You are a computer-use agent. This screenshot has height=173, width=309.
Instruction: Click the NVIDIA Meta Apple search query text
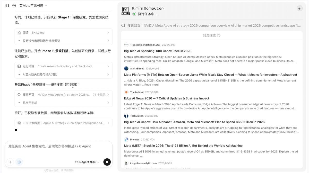[222, 25]
